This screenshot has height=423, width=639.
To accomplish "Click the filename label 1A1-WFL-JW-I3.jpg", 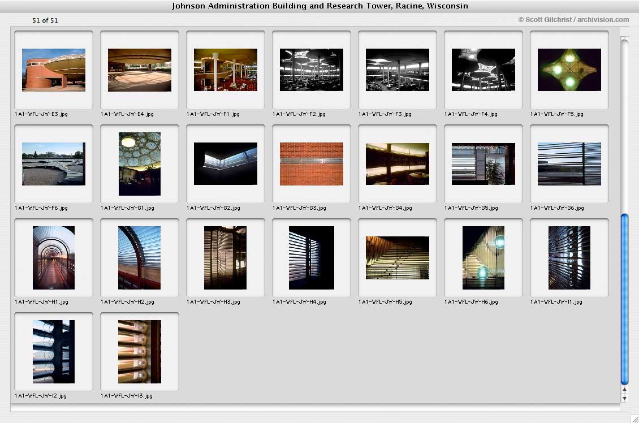I will pyautogui.click(x=127, y=396).
